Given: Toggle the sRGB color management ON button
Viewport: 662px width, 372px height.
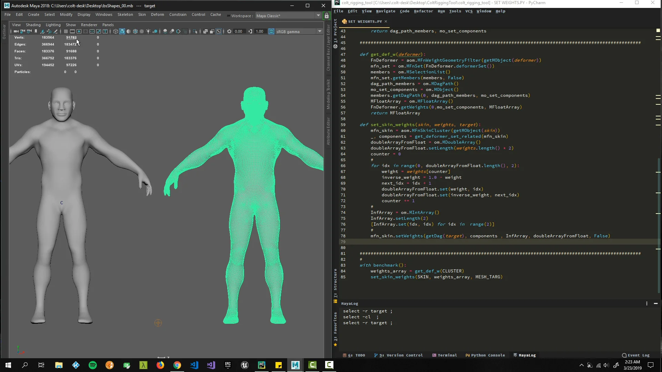Looking at the screenshot, I should pos(272,31).
